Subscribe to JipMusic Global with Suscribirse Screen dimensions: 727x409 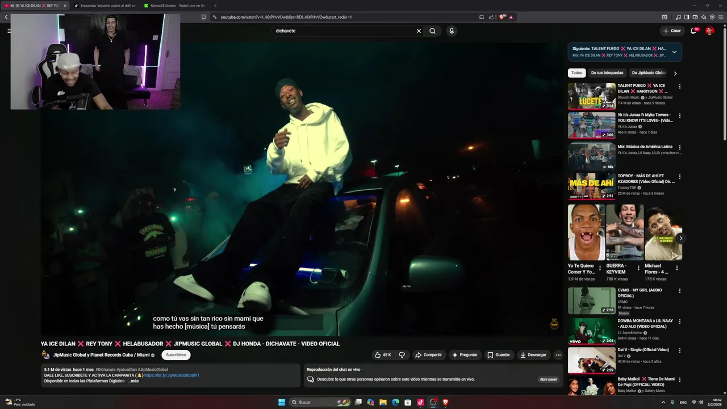coord(176,355)
